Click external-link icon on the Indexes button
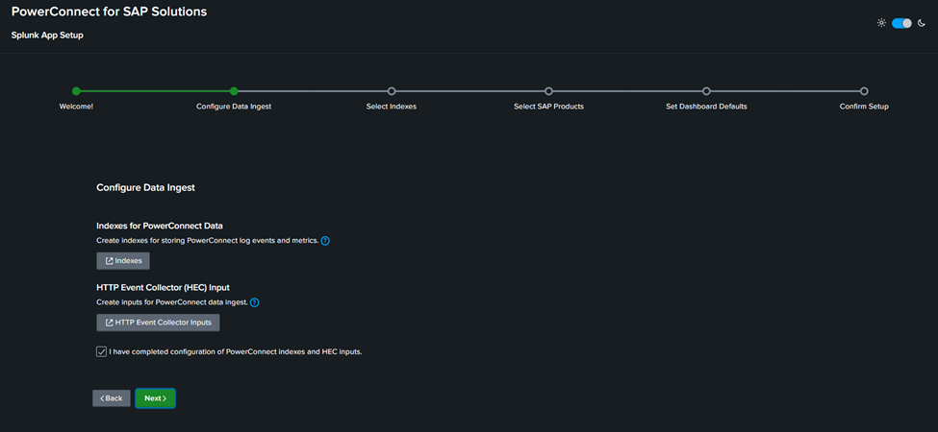938x432 pixels. coord(109,261)
